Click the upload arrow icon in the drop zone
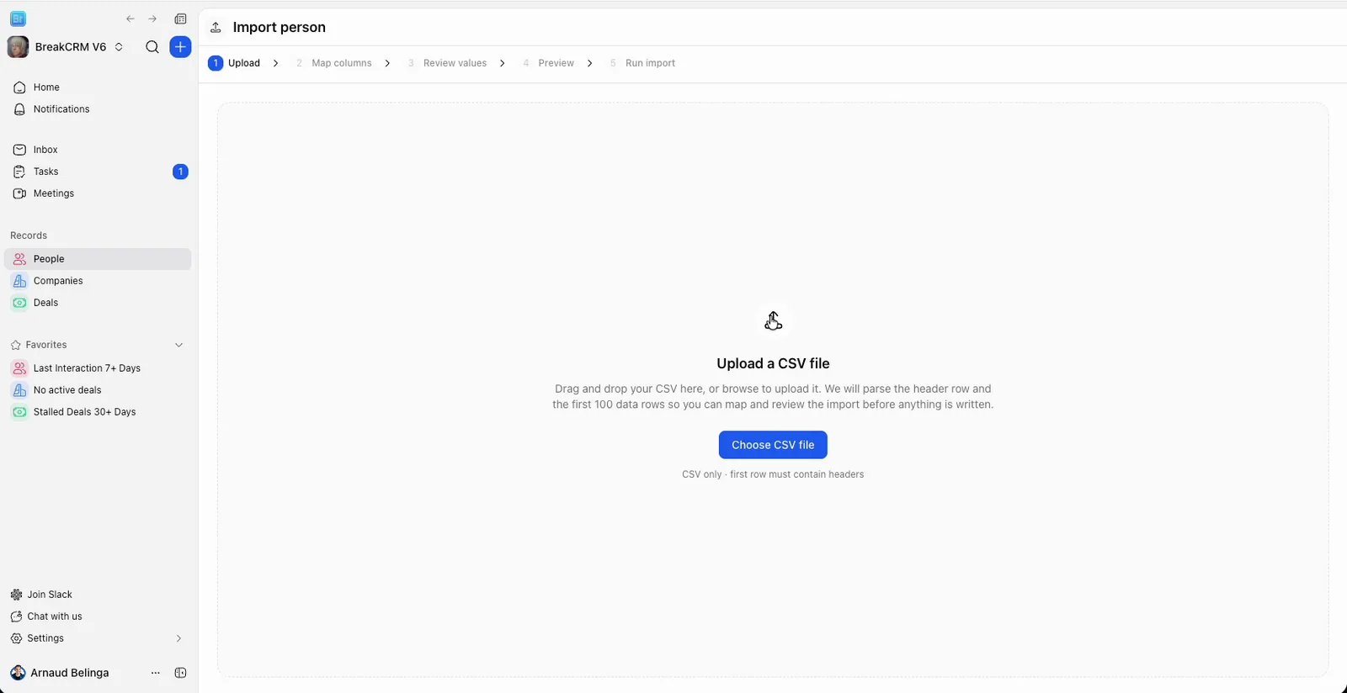 773,321
